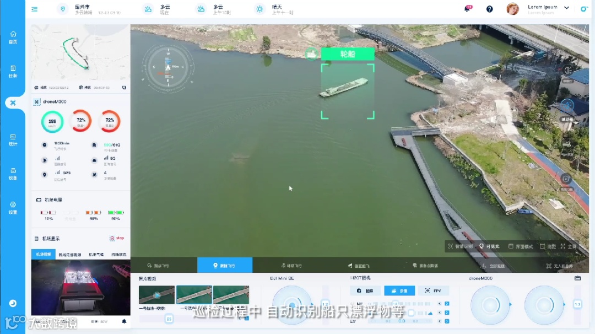
Task: Switch to the 机场气候 tab
Action: tap(96, 255)
